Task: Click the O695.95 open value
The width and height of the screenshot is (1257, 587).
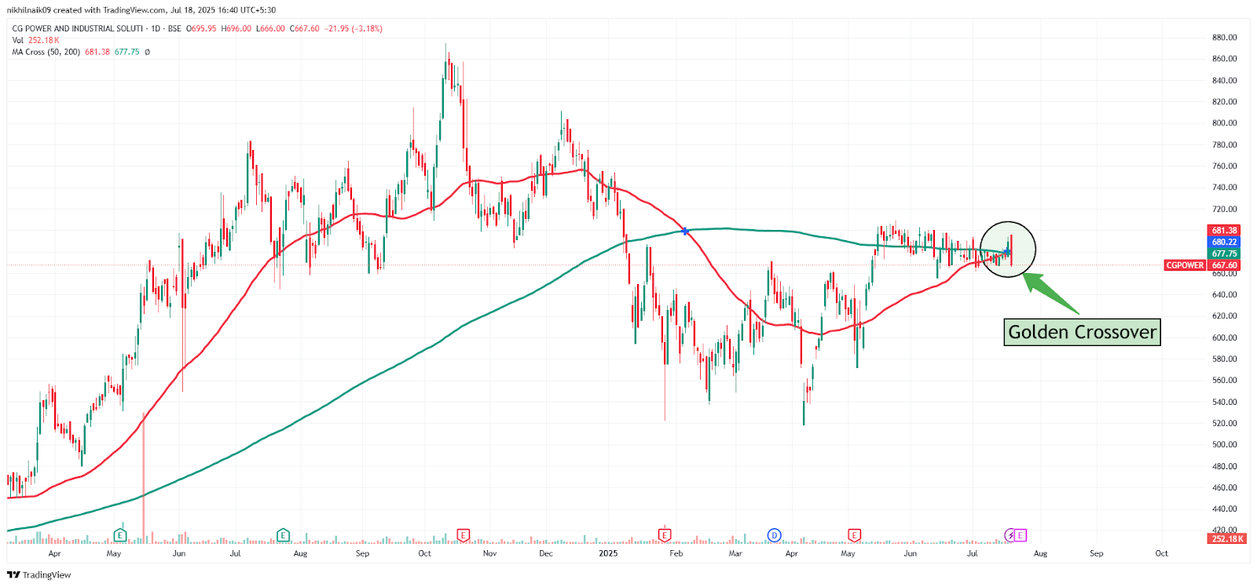Action: click(201, 28)
